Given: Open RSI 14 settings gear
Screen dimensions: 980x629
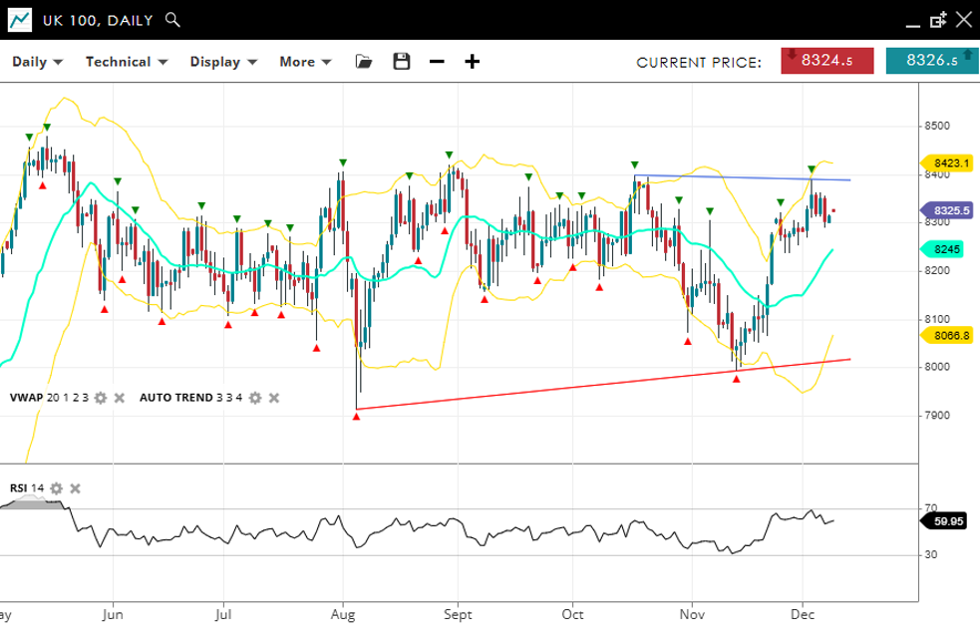Looking at the screenshot, I should tap(57, 488).
